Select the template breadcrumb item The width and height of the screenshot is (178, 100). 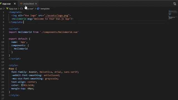coord(45,9)
